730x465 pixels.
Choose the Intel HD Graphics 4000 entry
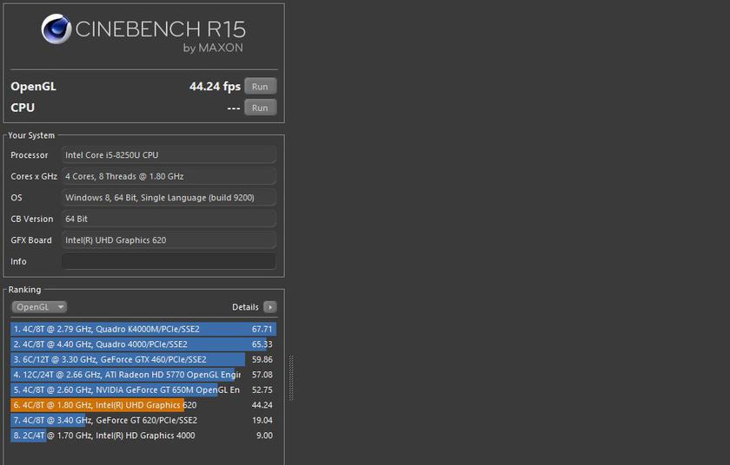click(x=143, y=436)
